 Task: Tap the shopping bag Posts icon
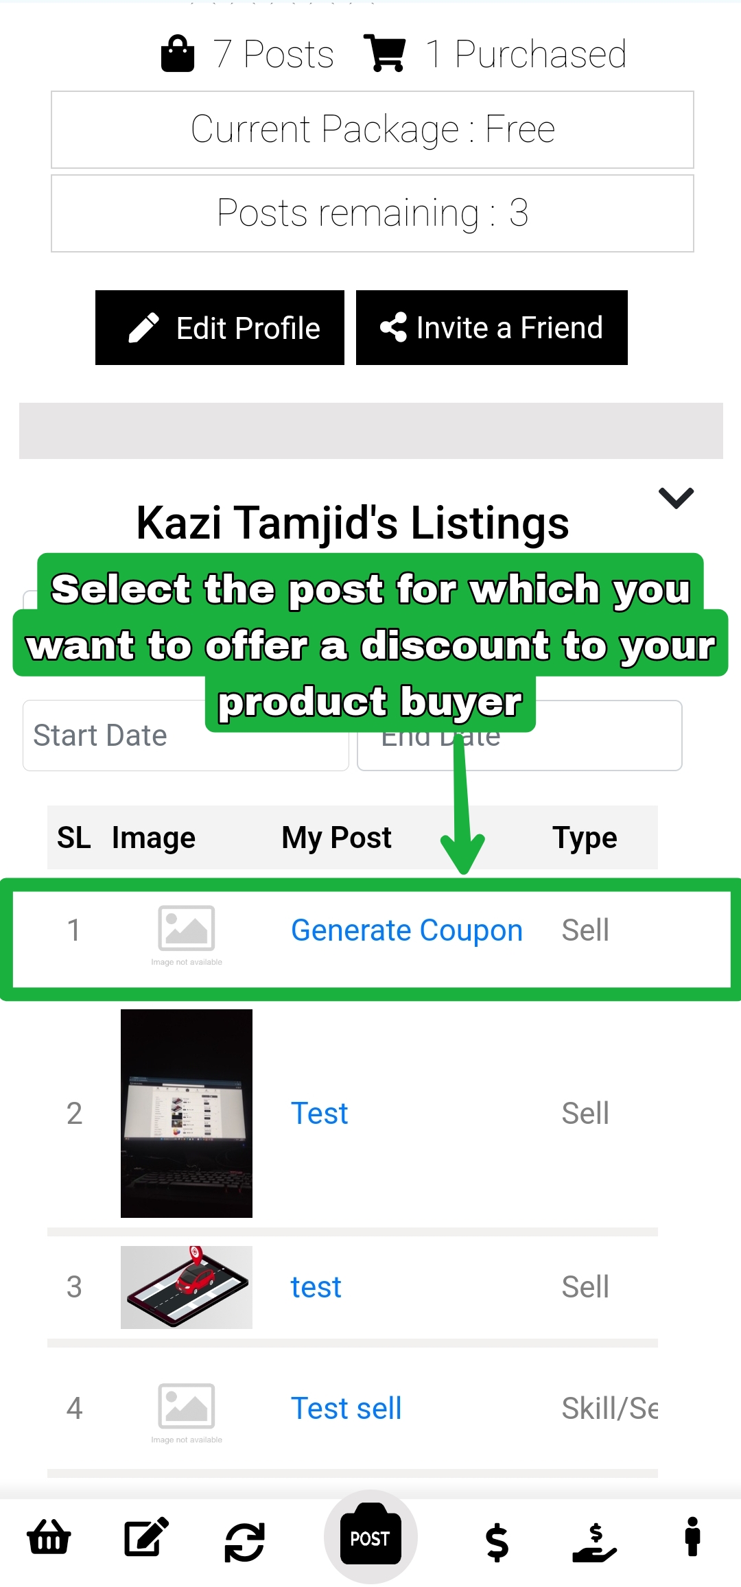point(178,54)
